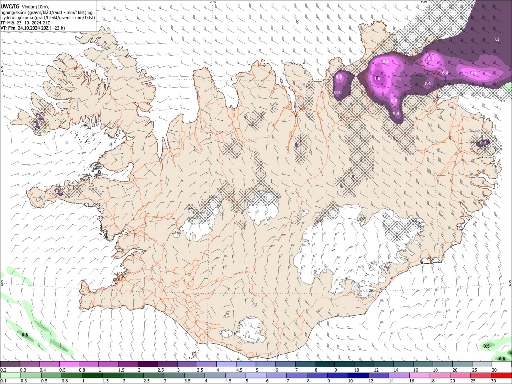The image size is (512, 384).
Task: Click the 'UWC/IG' title text
Action: pos(10,6)
